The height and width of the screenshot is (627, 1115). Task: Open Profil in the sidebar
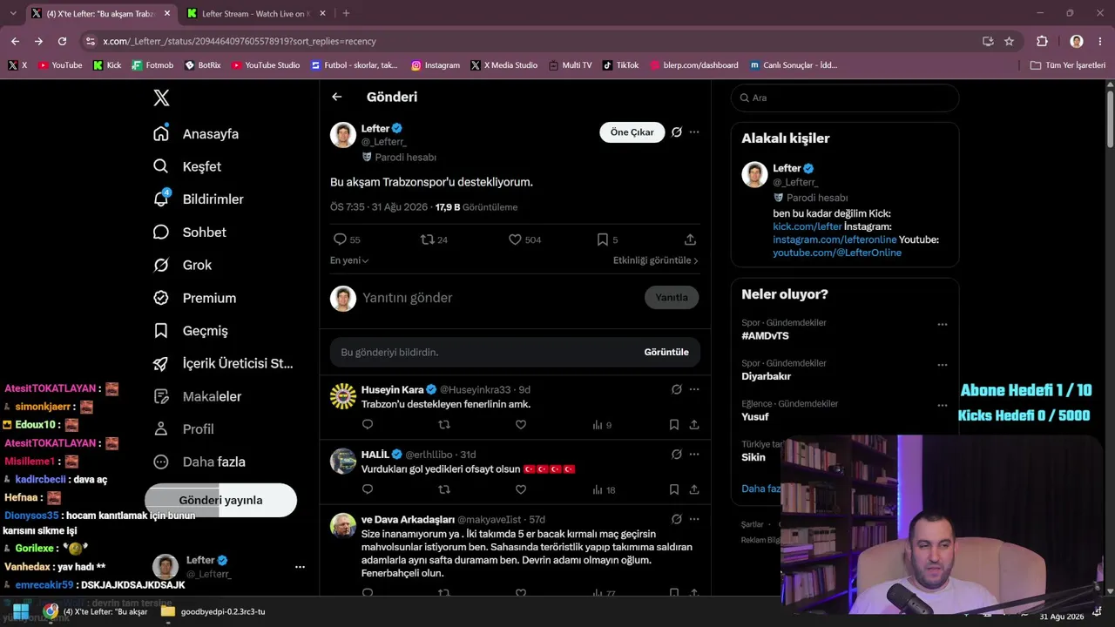pyautogui.click(x=183, y=429)
